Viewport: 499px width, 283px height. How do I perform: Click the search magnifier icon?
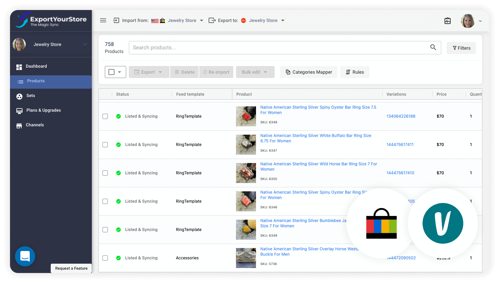tap(433, 47)
